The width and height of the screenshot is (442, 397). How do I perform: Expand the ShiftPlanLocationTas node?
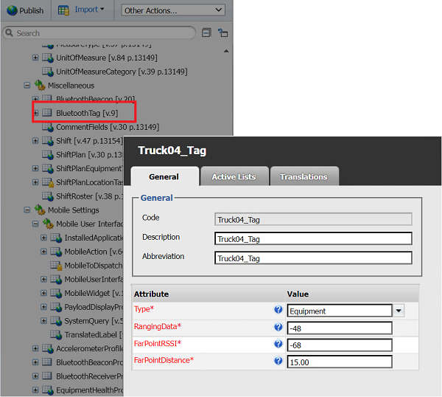pos(35,182)
